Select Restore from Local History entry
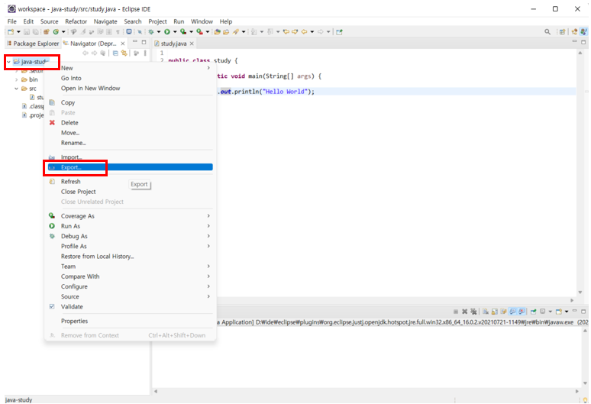 (x=128, y=257)
